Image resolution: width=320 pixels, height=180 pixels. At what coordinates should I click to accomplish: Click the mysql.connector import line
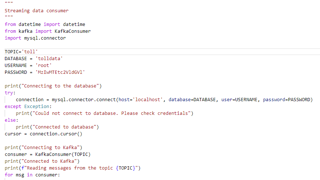pos(35,38)
